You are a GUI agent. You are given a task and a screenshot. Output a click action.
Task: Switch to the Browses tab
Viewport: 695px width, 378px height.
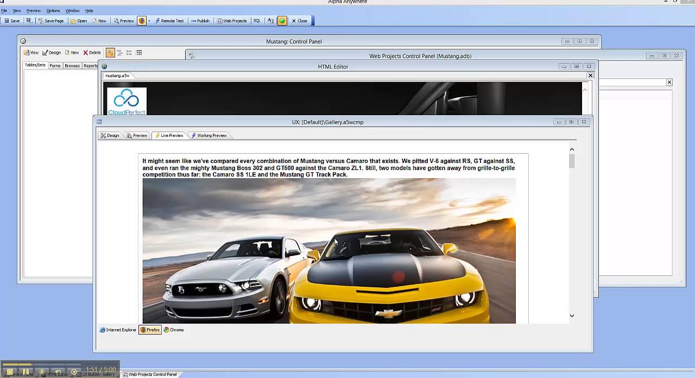point(72,66)
